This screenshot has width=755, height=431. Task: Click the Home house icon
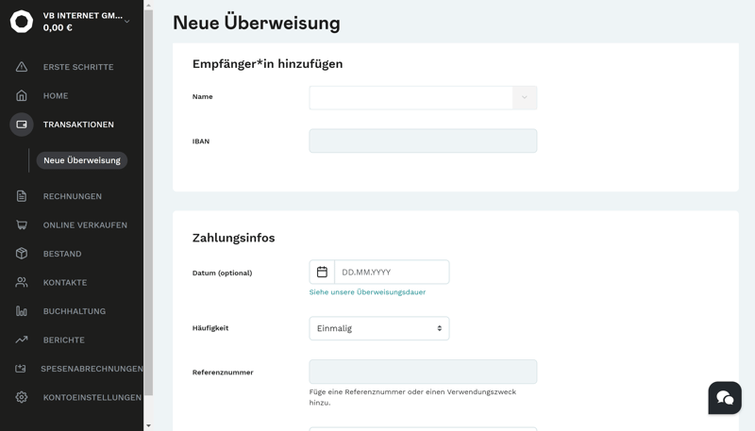(22, 95)
